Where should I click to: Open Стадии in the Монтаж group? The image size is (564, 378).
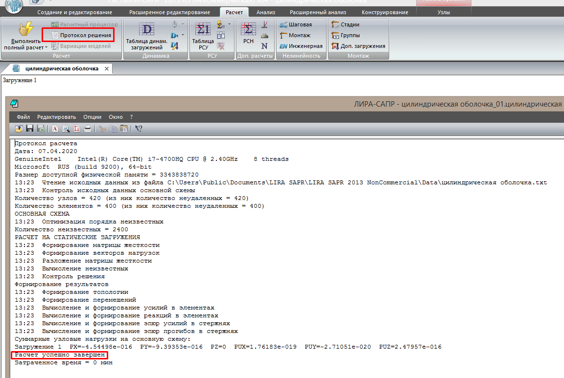(345, 24)
